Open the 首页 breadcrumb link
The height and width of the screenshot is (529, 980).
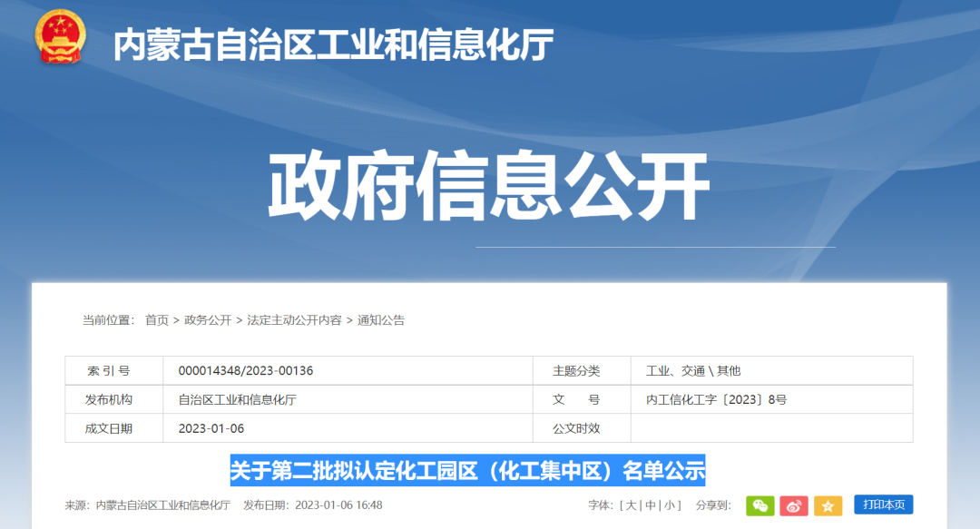(x=157, y=320)
